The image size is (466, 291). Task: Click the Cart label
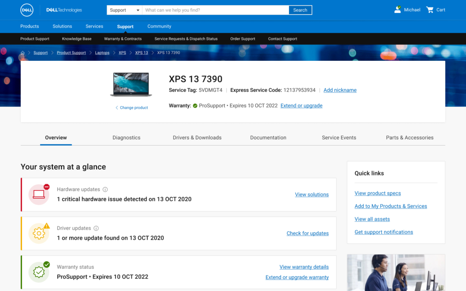[441, 10]
